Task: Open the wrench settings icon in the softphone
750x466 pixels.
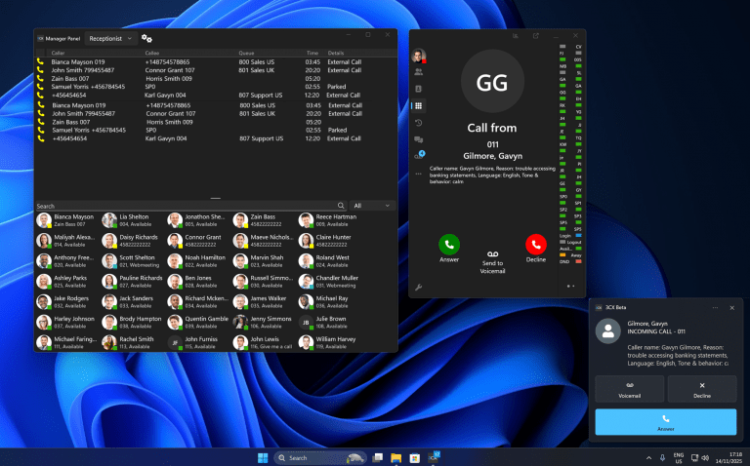Action: tap(419, 288)
